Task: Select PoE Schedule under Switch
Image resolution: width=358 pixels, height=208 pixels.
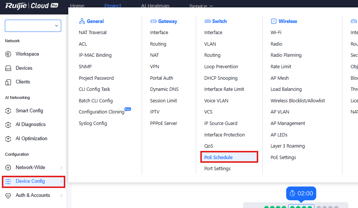Action: [219, 157]
